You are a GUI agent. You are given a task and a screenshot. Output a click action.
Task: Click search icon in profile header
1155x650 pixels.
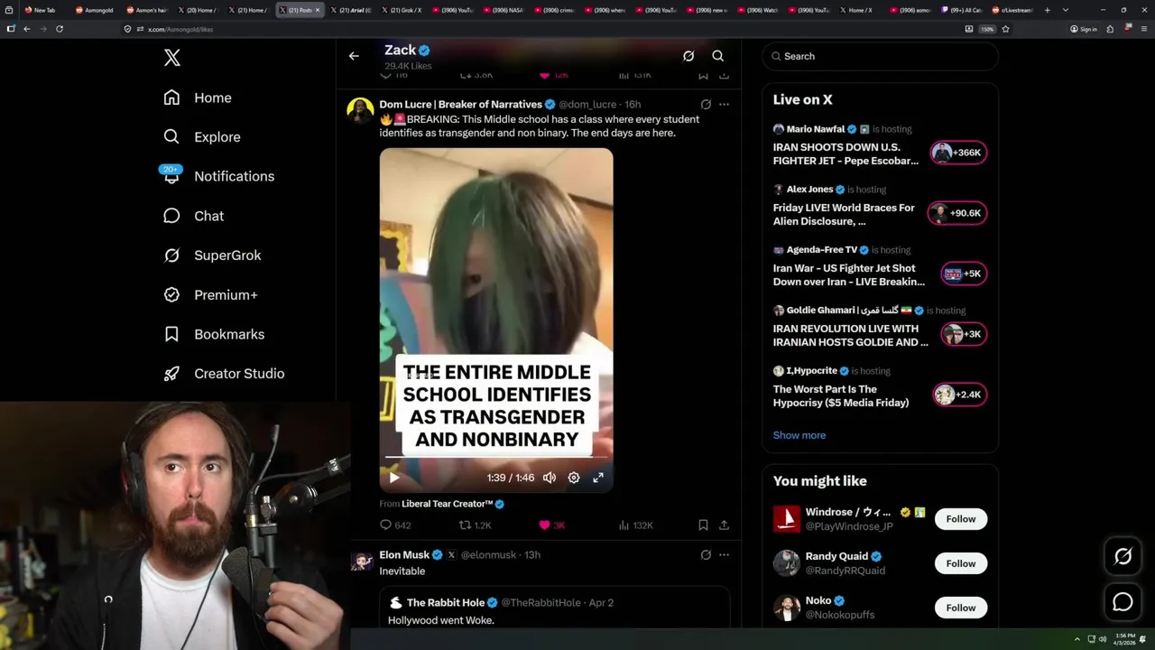tap(718, 56)
